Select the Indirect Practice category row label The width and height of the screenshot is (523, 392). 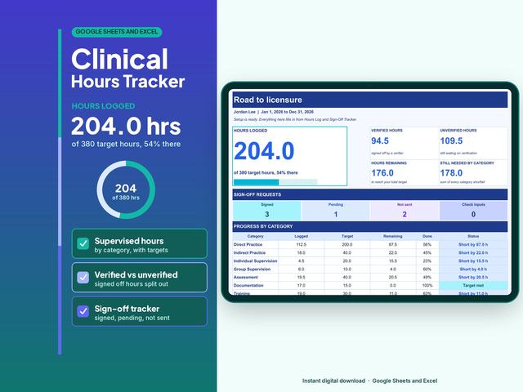(249, 252)
